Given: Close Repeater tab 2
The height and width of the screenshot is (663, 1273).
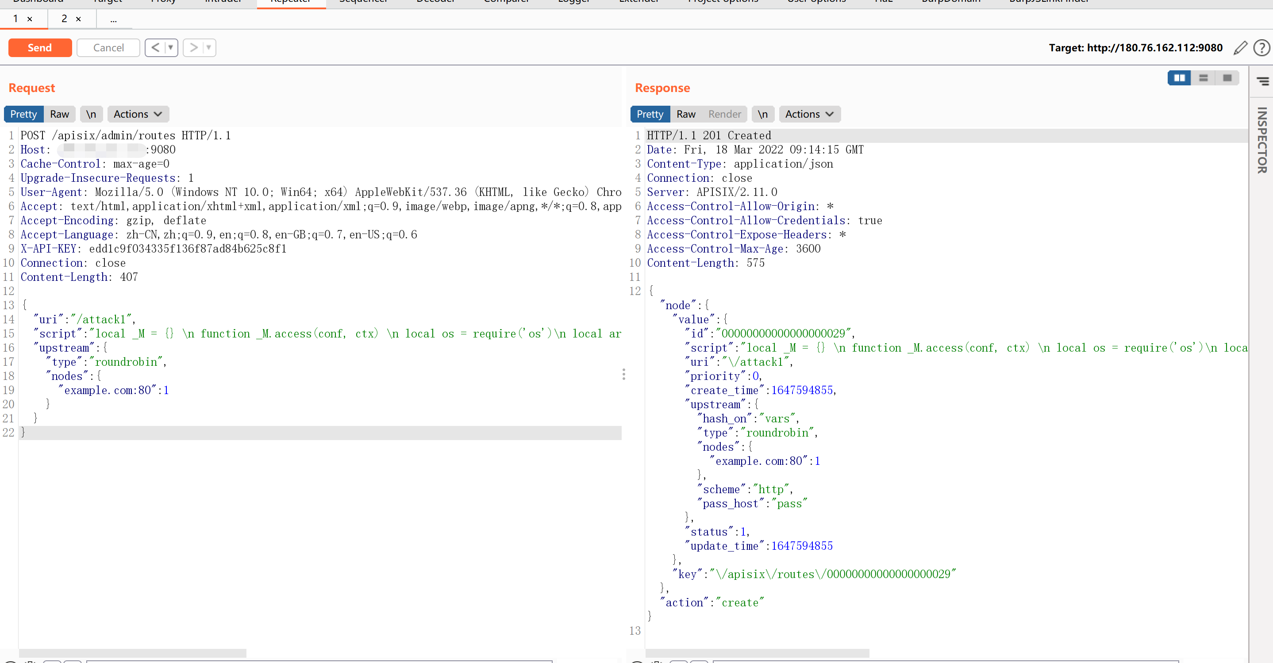Looking at the screenshot, I should [x=78, y=19].
